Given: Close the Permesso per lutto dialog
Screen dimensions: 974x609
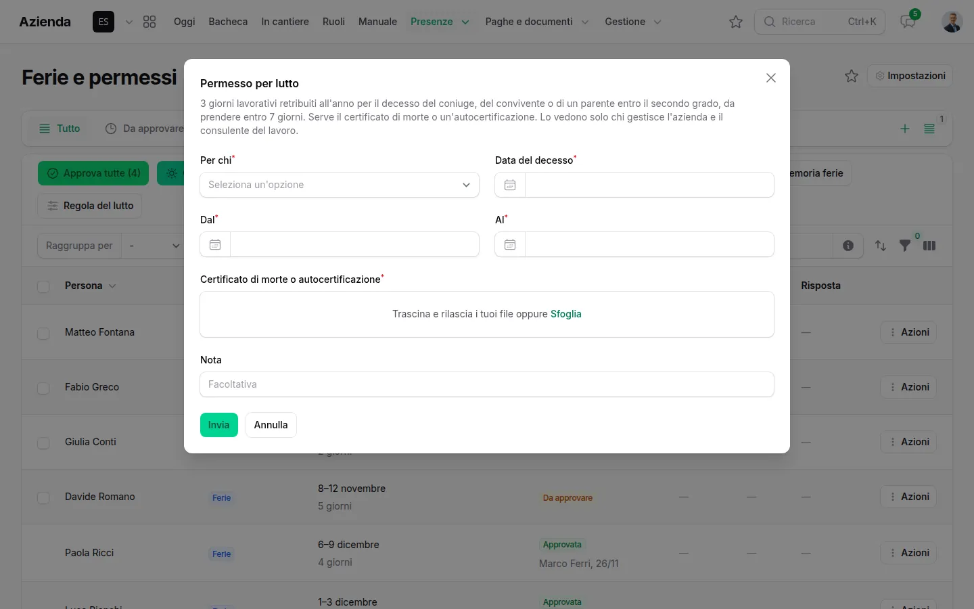Looking at the screenshot, I should coord(771,78).
